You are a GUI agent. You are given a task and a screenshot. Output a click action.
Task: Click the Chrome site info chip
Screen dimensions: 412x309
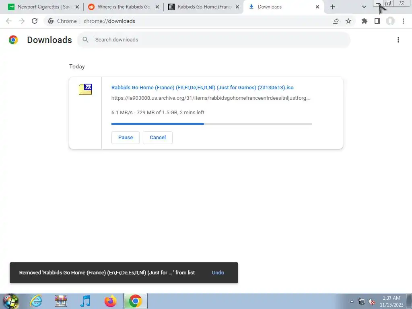click(x=62, y=21)
